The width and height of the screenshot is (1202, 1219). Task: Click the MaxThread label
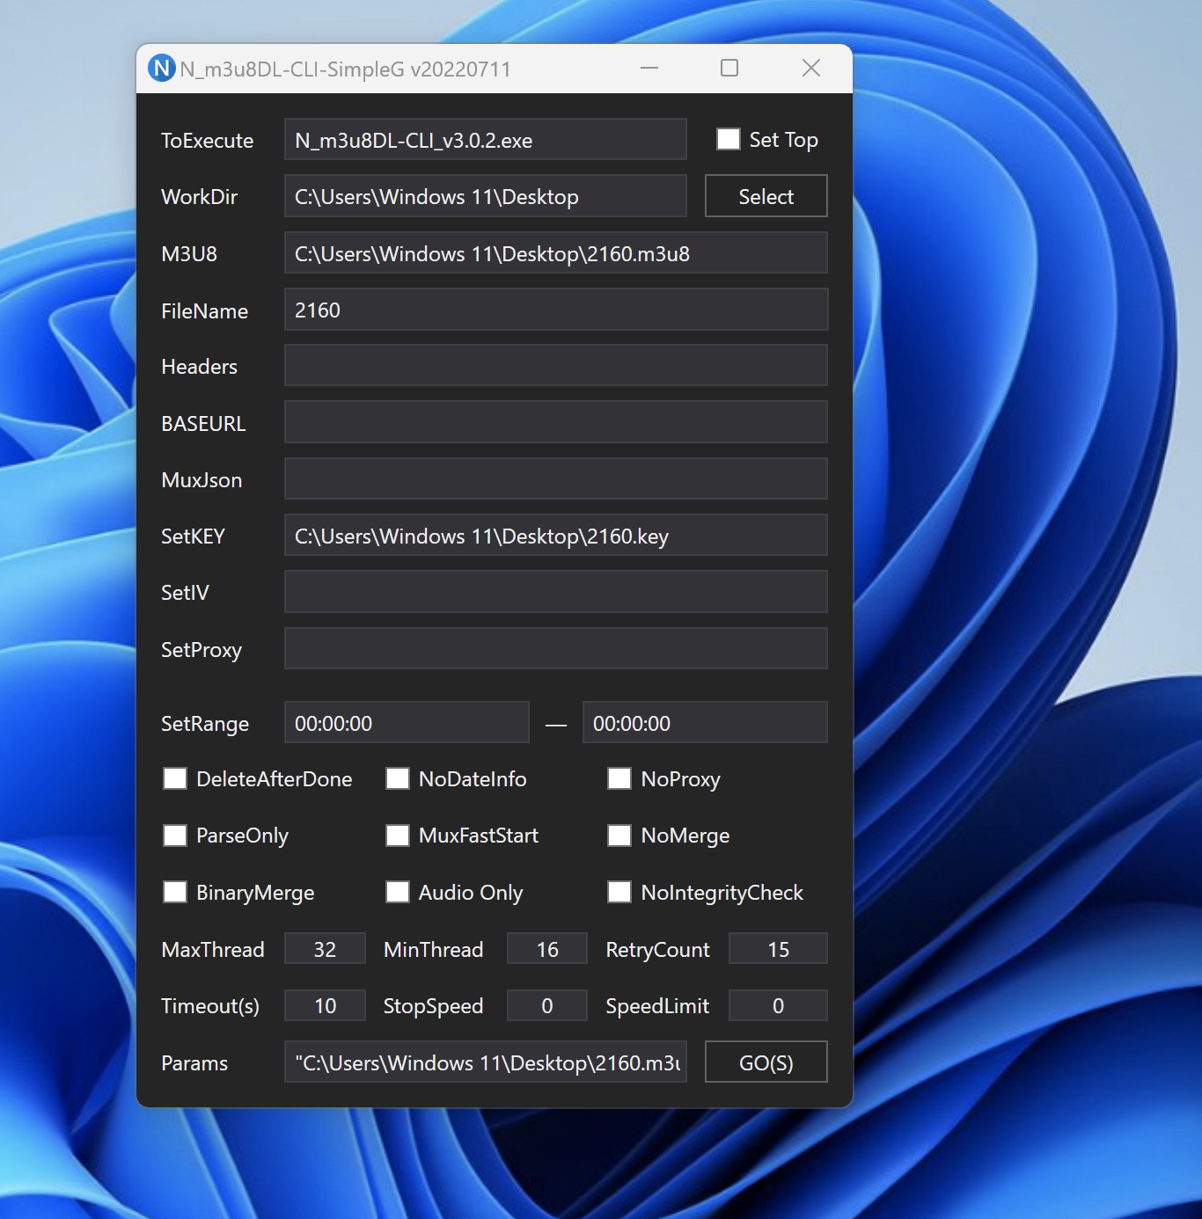pos(213,950)
